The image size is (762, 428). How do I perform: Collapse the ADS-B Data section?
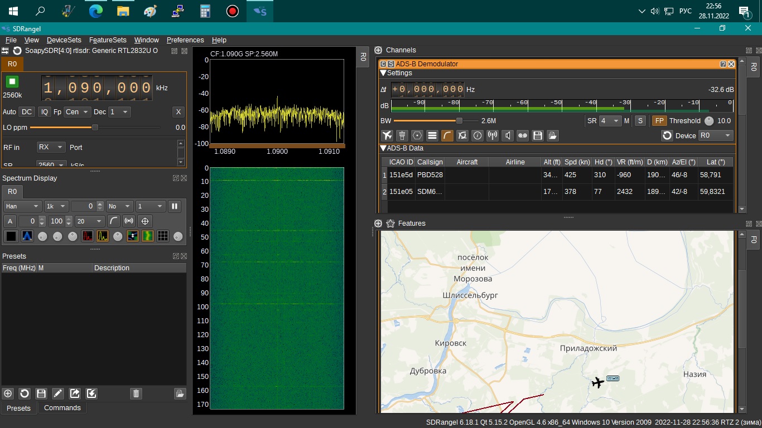(383, 148)
